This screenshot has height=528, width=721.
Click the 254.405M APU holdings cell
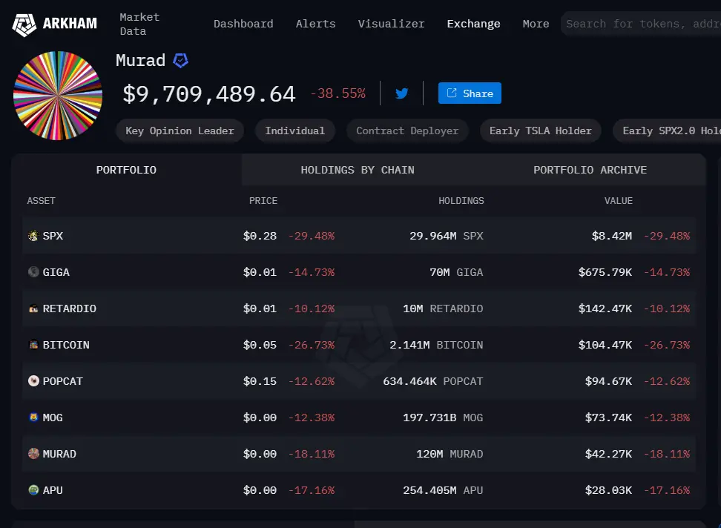click(x=443, y=490)
